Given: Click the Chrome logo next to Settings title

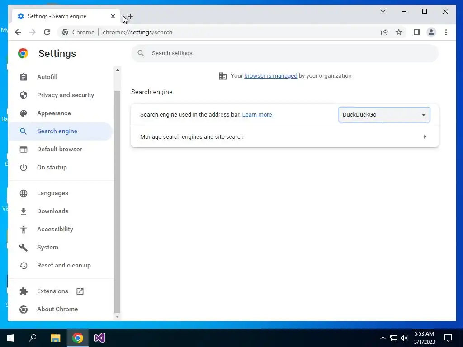Looking at the screenshot, I should [x=23, y=53].
